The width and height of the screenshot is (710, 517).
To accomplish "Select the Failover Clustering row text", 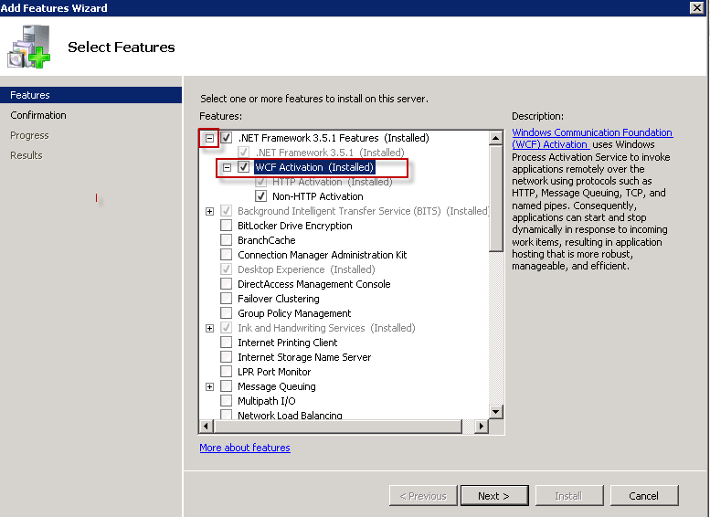I will pyautogui.click(x=279, y=299).
